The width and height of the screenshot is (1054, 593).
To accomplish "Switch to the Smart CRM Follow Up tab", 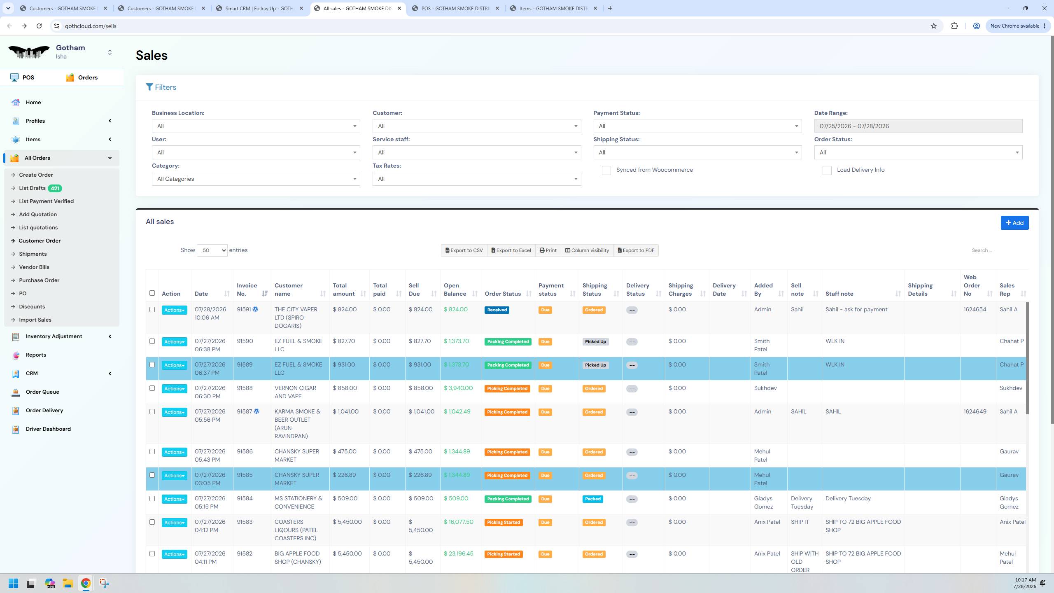I will coord(261,8).
